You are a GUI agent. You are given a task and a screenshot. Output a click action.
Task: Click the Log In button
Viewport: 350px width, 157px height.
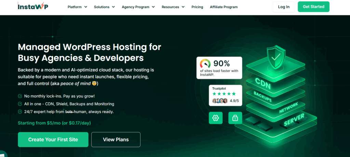pyautogui.click(x=284, y=7)
